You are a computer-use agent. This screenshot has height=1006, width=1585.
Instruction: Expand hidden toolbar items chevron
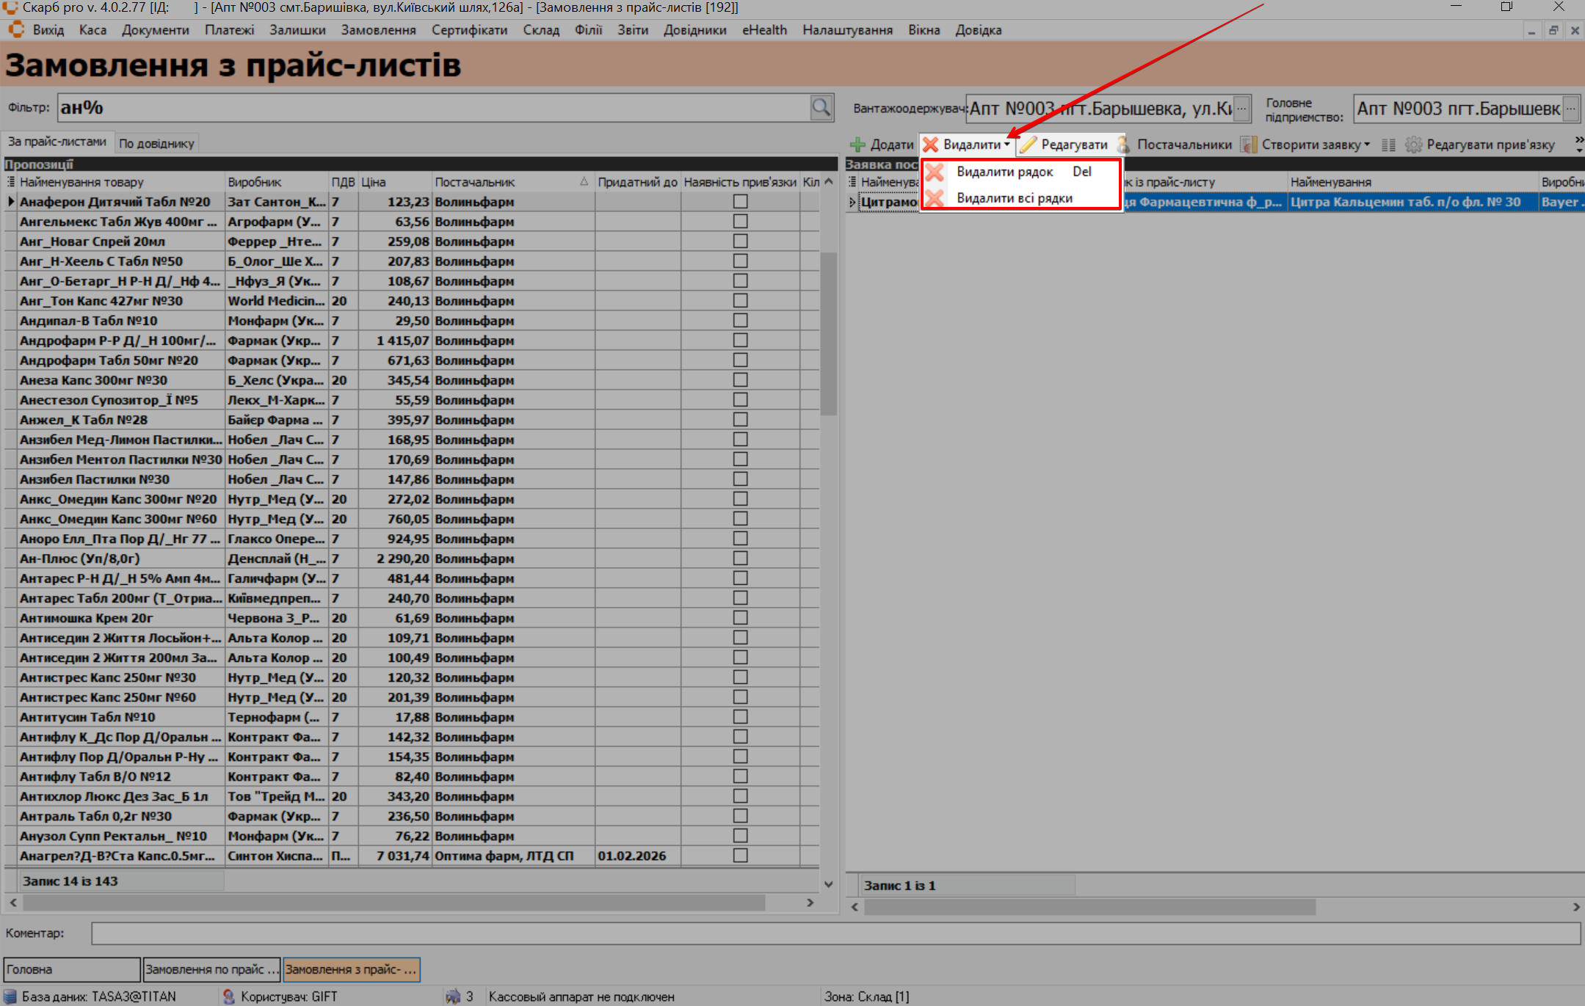click(x=1578, y=143)
